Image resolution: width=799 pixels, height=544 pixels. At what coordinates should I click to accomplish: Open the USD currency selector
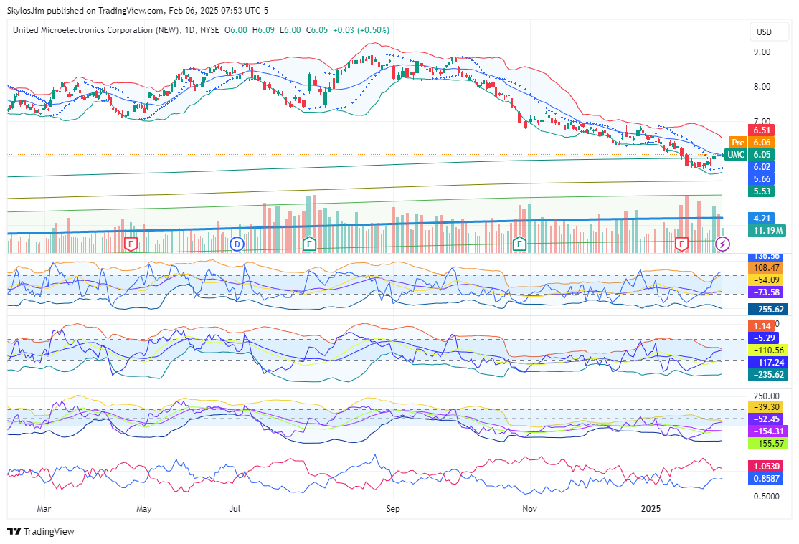click(764, 32)
